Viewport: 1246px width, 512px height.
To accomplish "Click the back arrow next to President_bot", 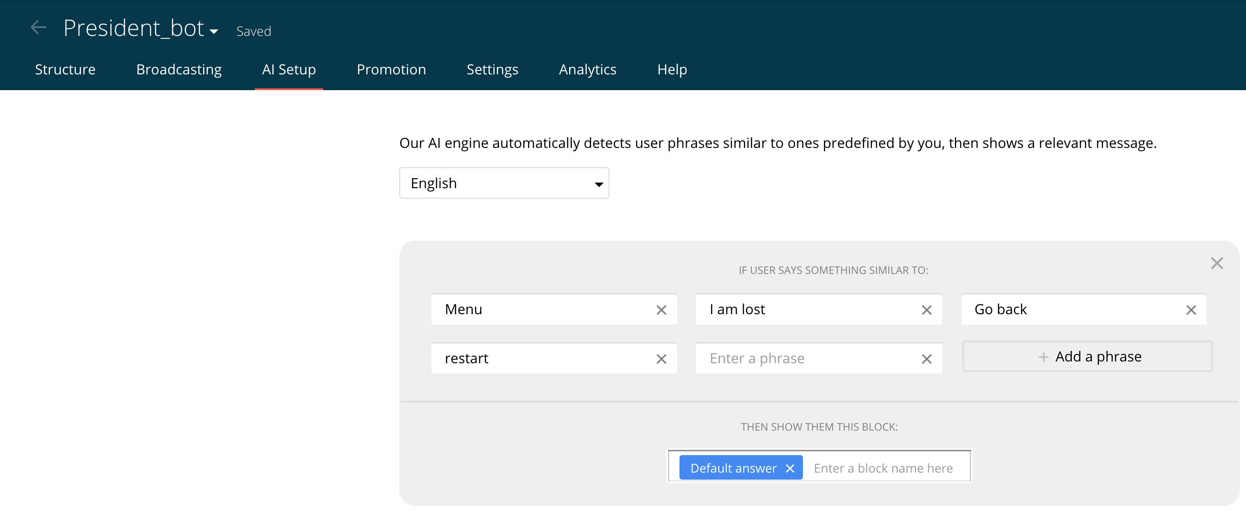I will point(38,28).
